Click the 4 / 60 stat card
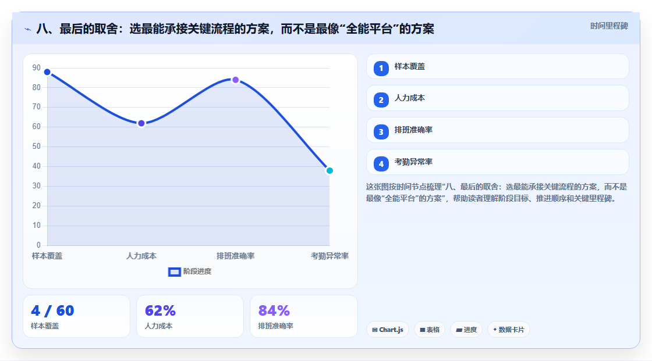Screen dimensions: 652x361 [76, 316]
